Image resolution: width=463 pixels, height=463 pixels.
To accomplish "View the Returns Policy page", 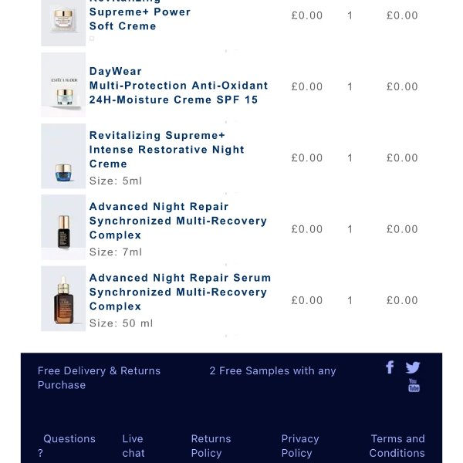I will point(211,445).
